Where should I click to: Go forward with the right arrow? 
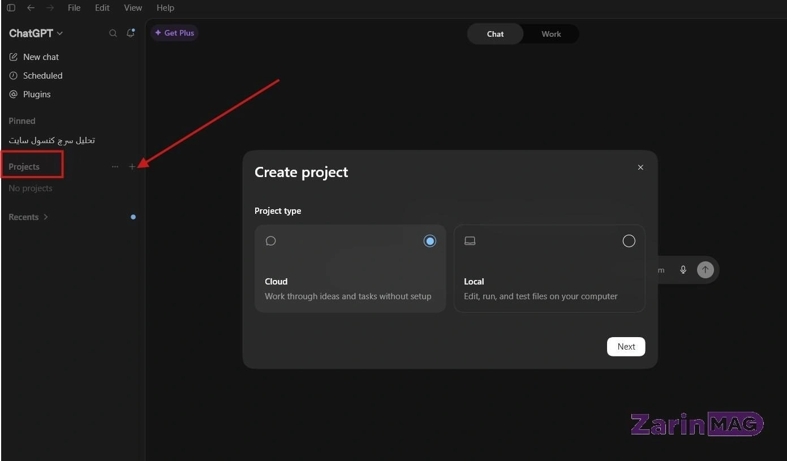pyautogui.click(x=50, y=8)
